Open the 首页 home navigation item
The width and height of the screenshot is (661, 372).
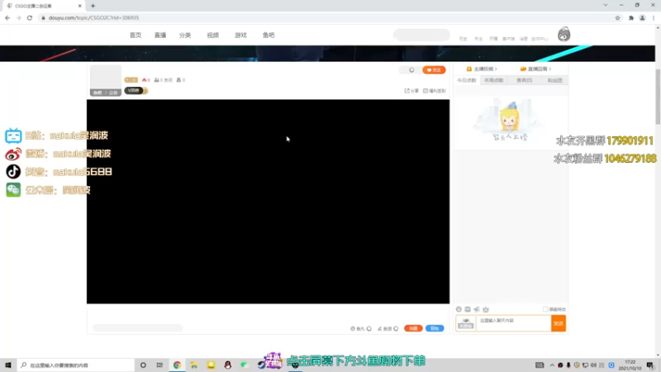point(136,35)
